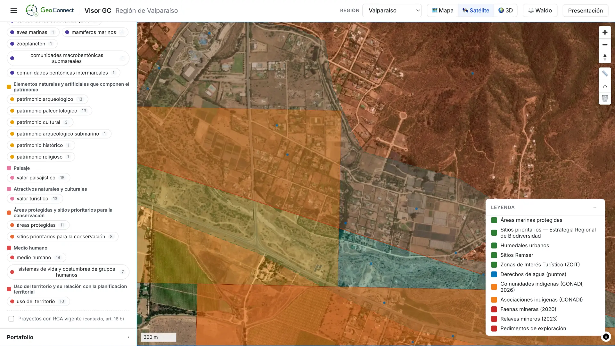Zoom out on the map
This screenshot has height=346, width=615.
(x=605, y=45)
